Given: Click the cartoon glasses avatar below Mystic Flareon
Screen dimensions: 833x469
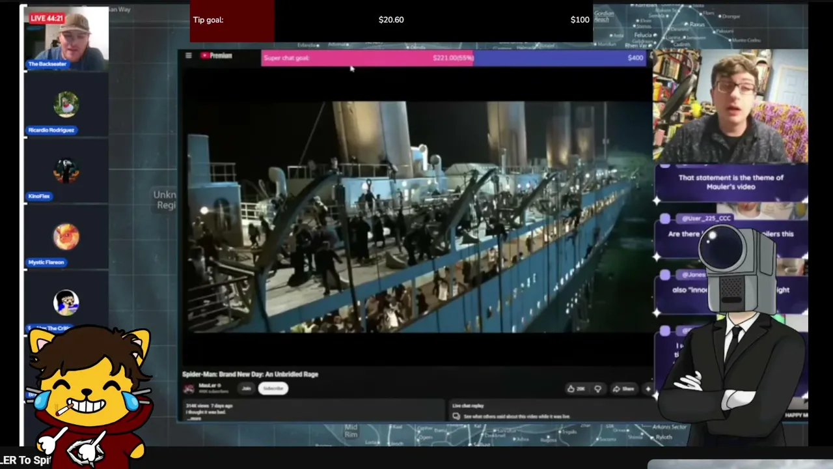Looking at the screenshot, I should click(x=66, y=303).
